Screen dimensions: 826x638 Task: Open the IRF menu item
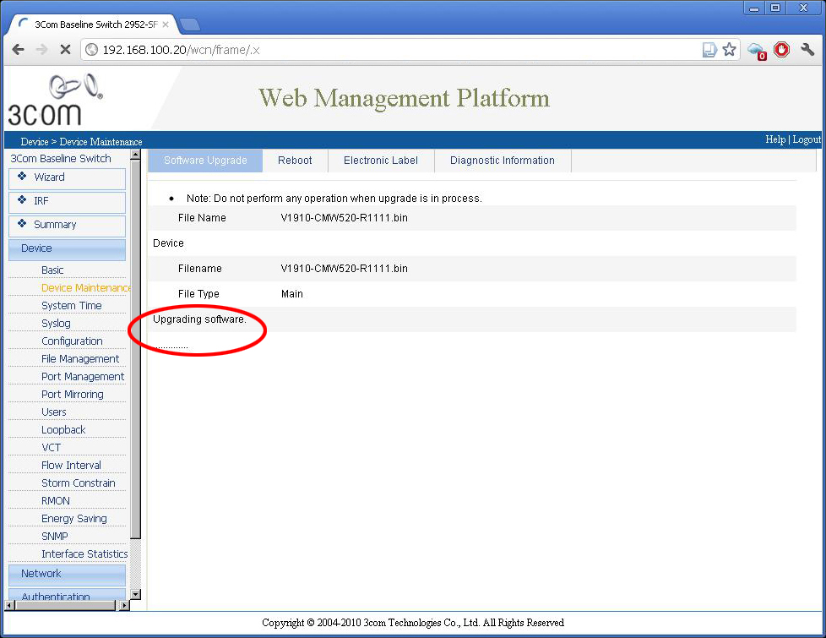[68, 201]
